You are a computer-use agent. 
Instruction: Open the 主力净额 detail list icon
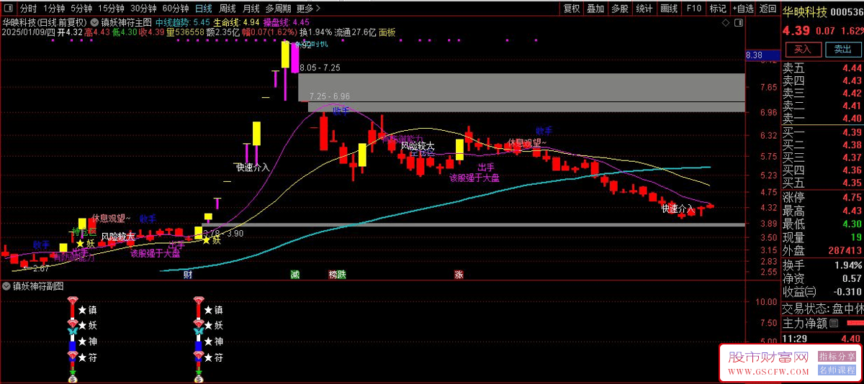(834, 324)
